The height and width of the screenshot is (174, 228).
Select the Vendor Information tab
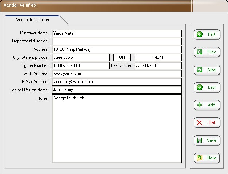click(32, 20)
